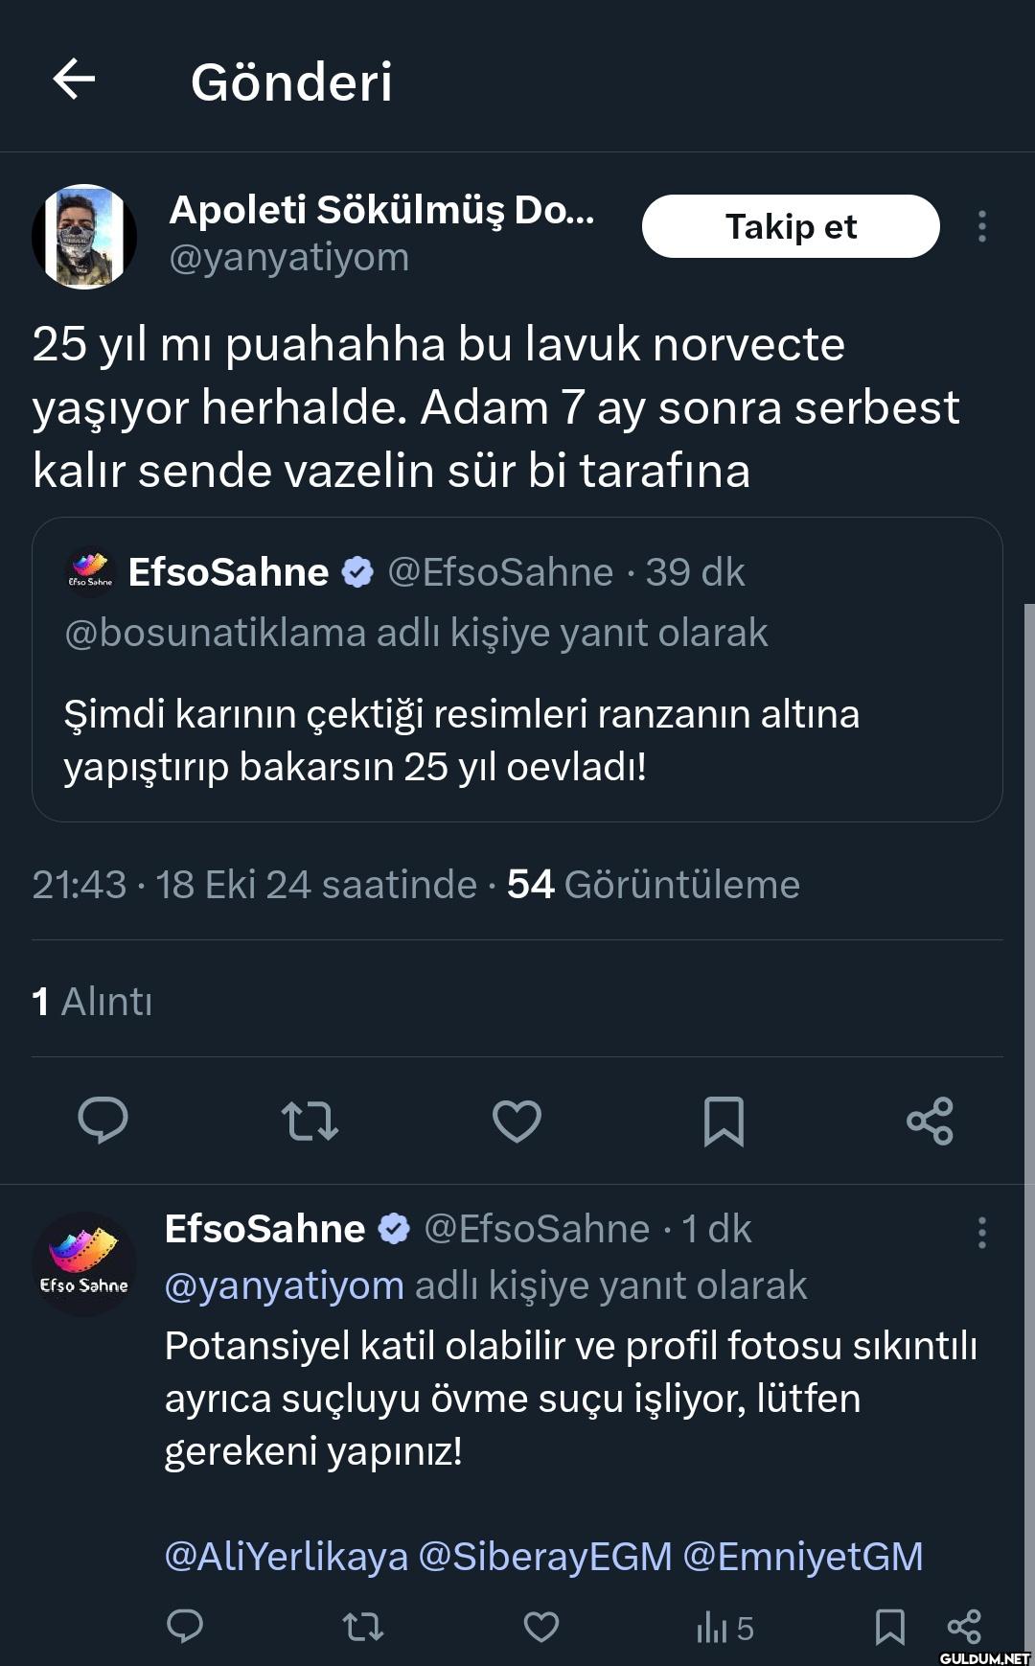The height and width of the screenshot is (1666, 1035).
Task: View analytics for EfsoSahne's reply
Action: (x=724, y=1627)
